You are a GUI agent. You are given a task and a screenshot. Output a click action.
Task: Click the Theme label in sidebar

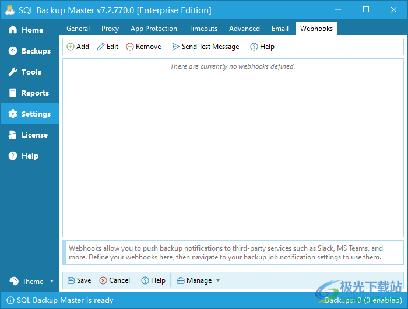coord(33,282)
